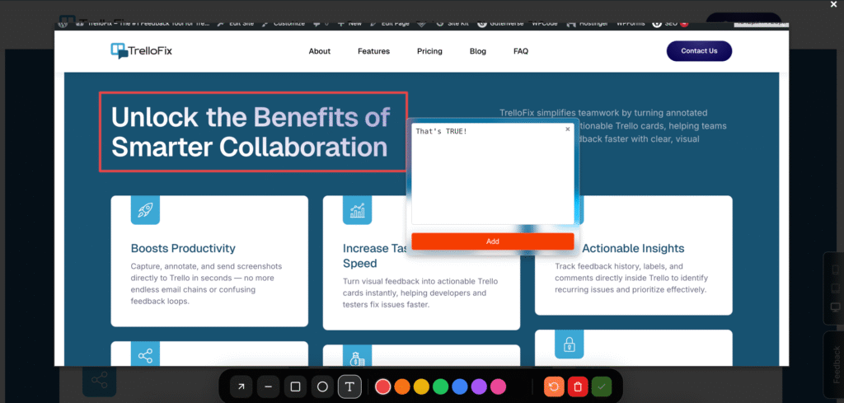844x403 pixels.
Task: Click WPForms in the admin bar
Action: tap(631, 24)
